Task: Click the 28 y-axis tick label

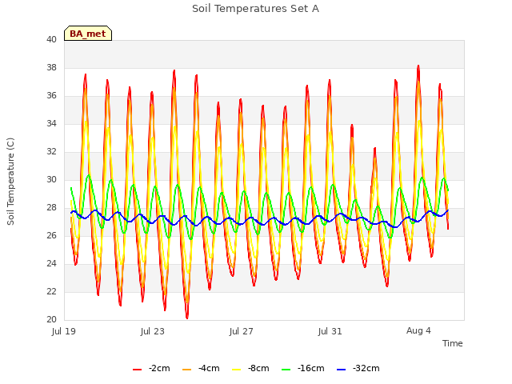Action: point(51,208)
